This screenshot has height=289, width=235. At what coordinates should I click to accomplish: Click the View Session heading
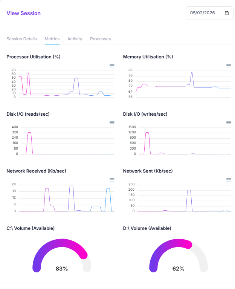tap(23, 13)
